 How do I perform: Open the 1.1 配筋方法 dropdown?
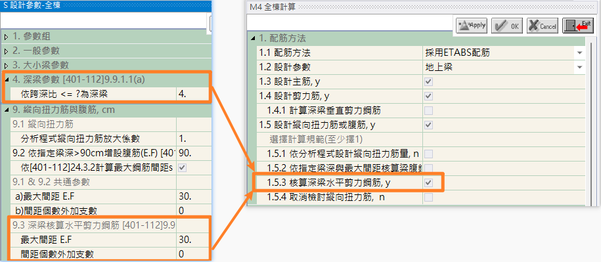[579, 53]
